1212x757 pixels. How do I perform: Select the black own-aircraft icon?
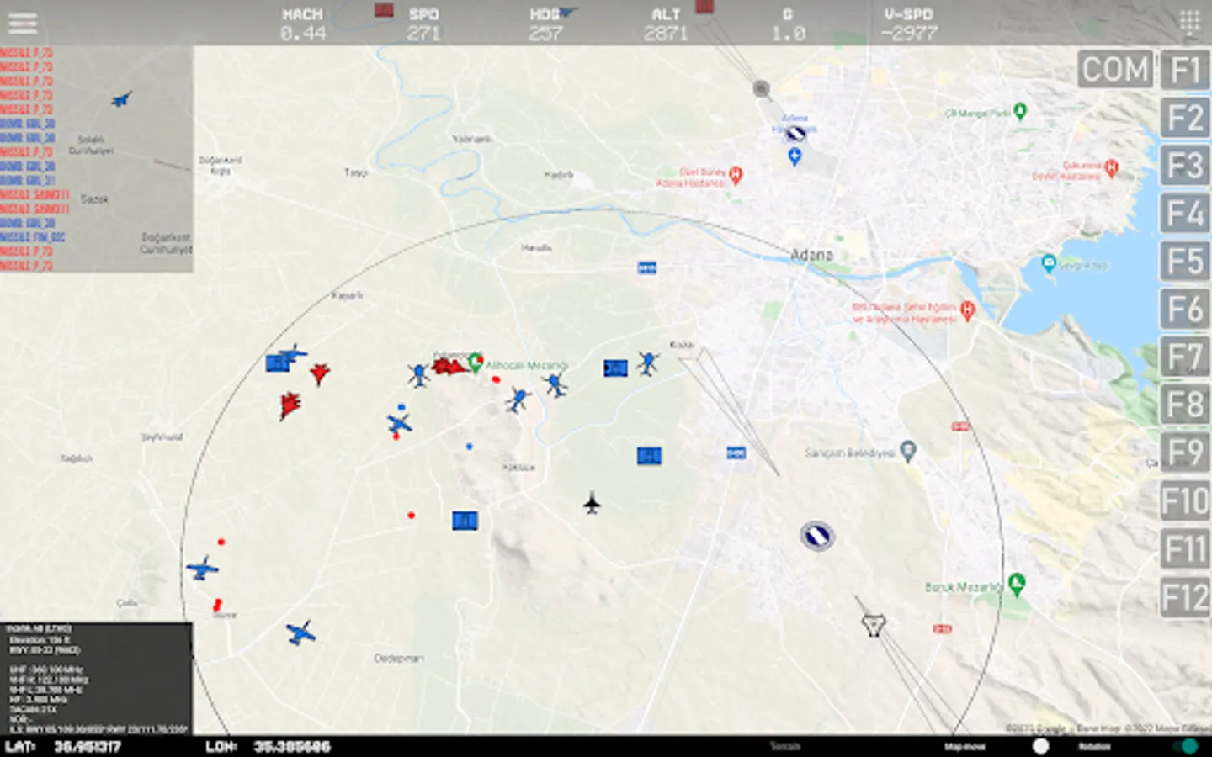click(592, 503)
